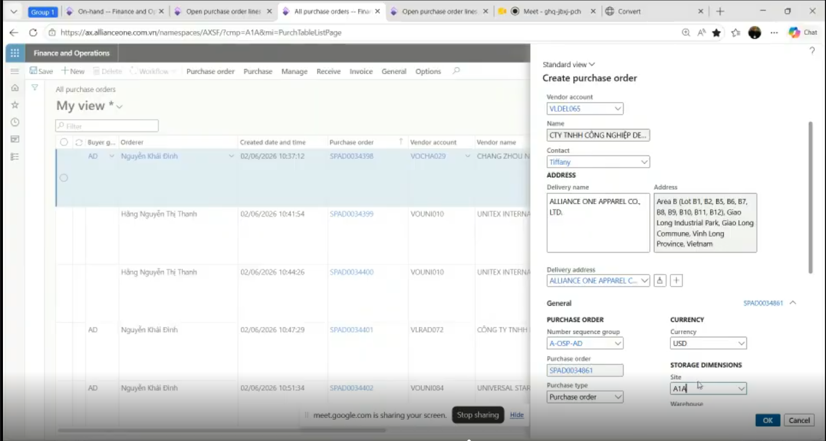Click the Save button in the action pane
The height and width of the screenshot is (441, 826).
click(x=41, y=71)
